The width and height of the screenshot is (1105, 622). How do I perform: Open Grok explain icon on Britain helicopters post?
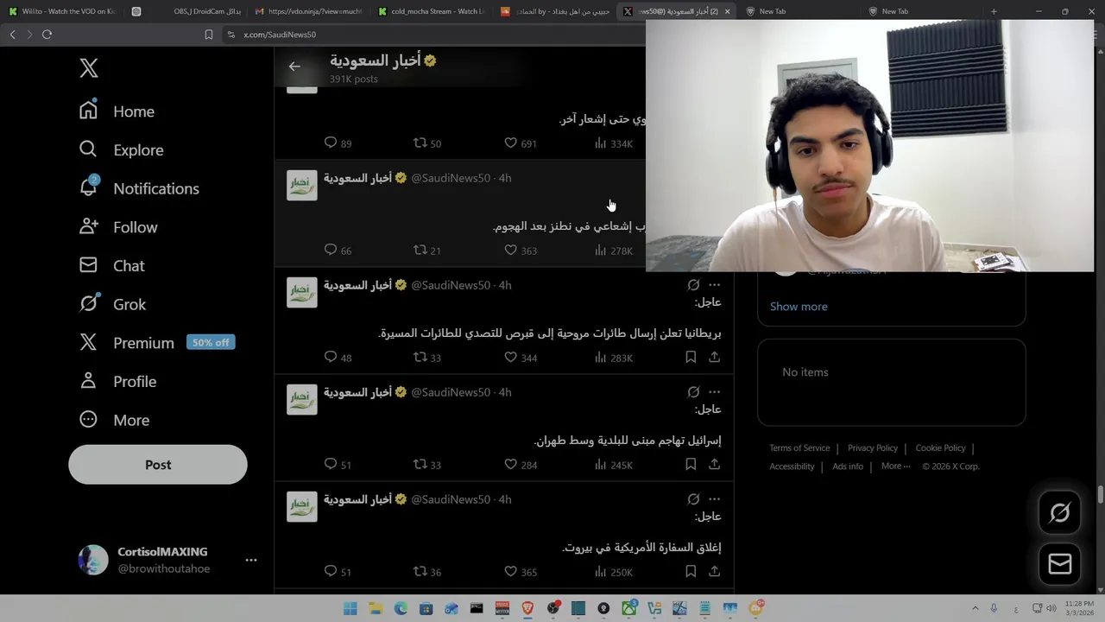[x=693, y=284]
